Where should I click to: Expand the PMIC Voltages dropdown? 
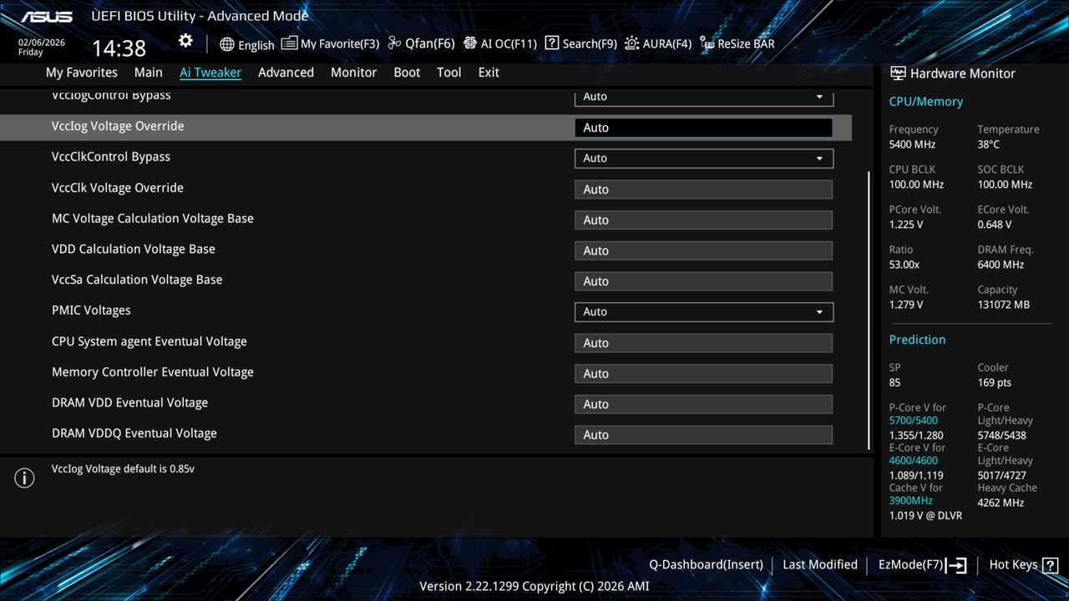pyautogui.click(x=703, y=311)
